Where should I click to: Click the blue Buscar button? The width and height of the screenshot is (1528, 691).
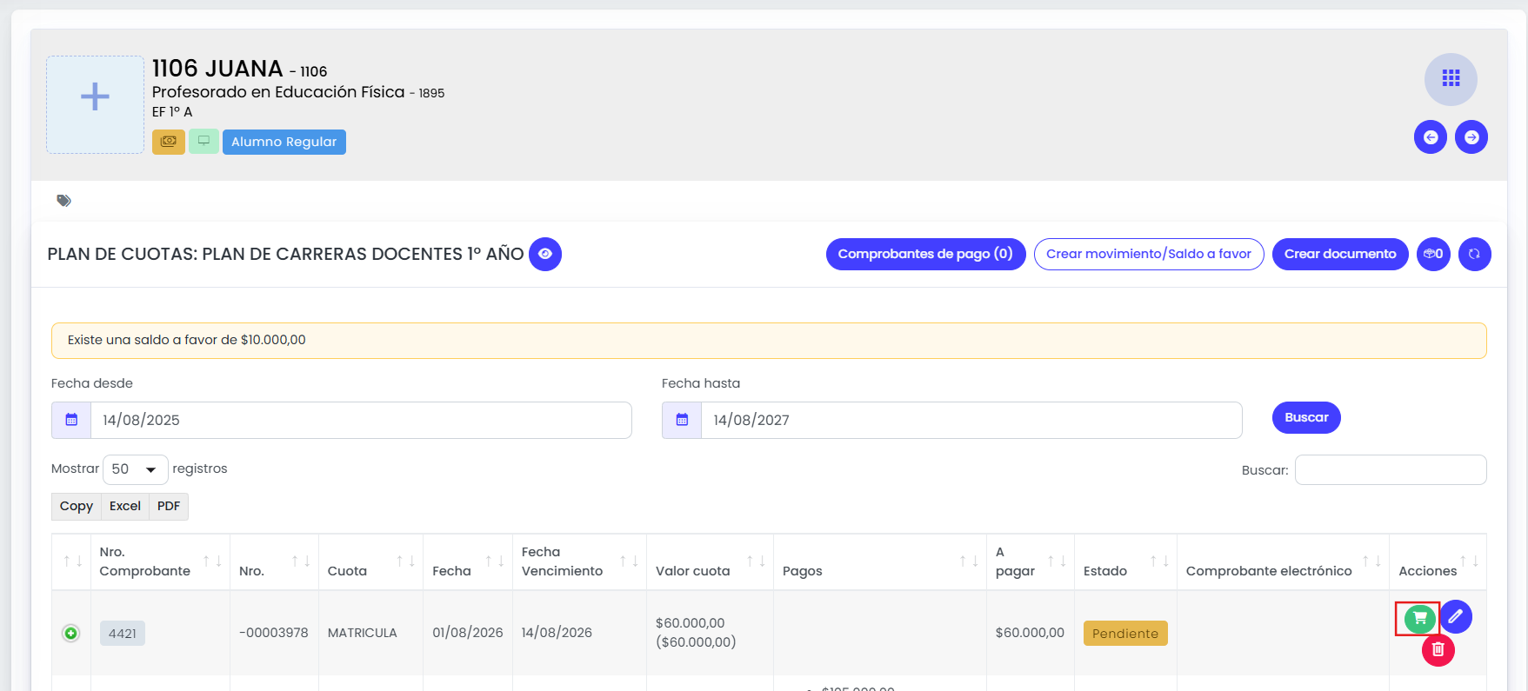click(1306, 417)
